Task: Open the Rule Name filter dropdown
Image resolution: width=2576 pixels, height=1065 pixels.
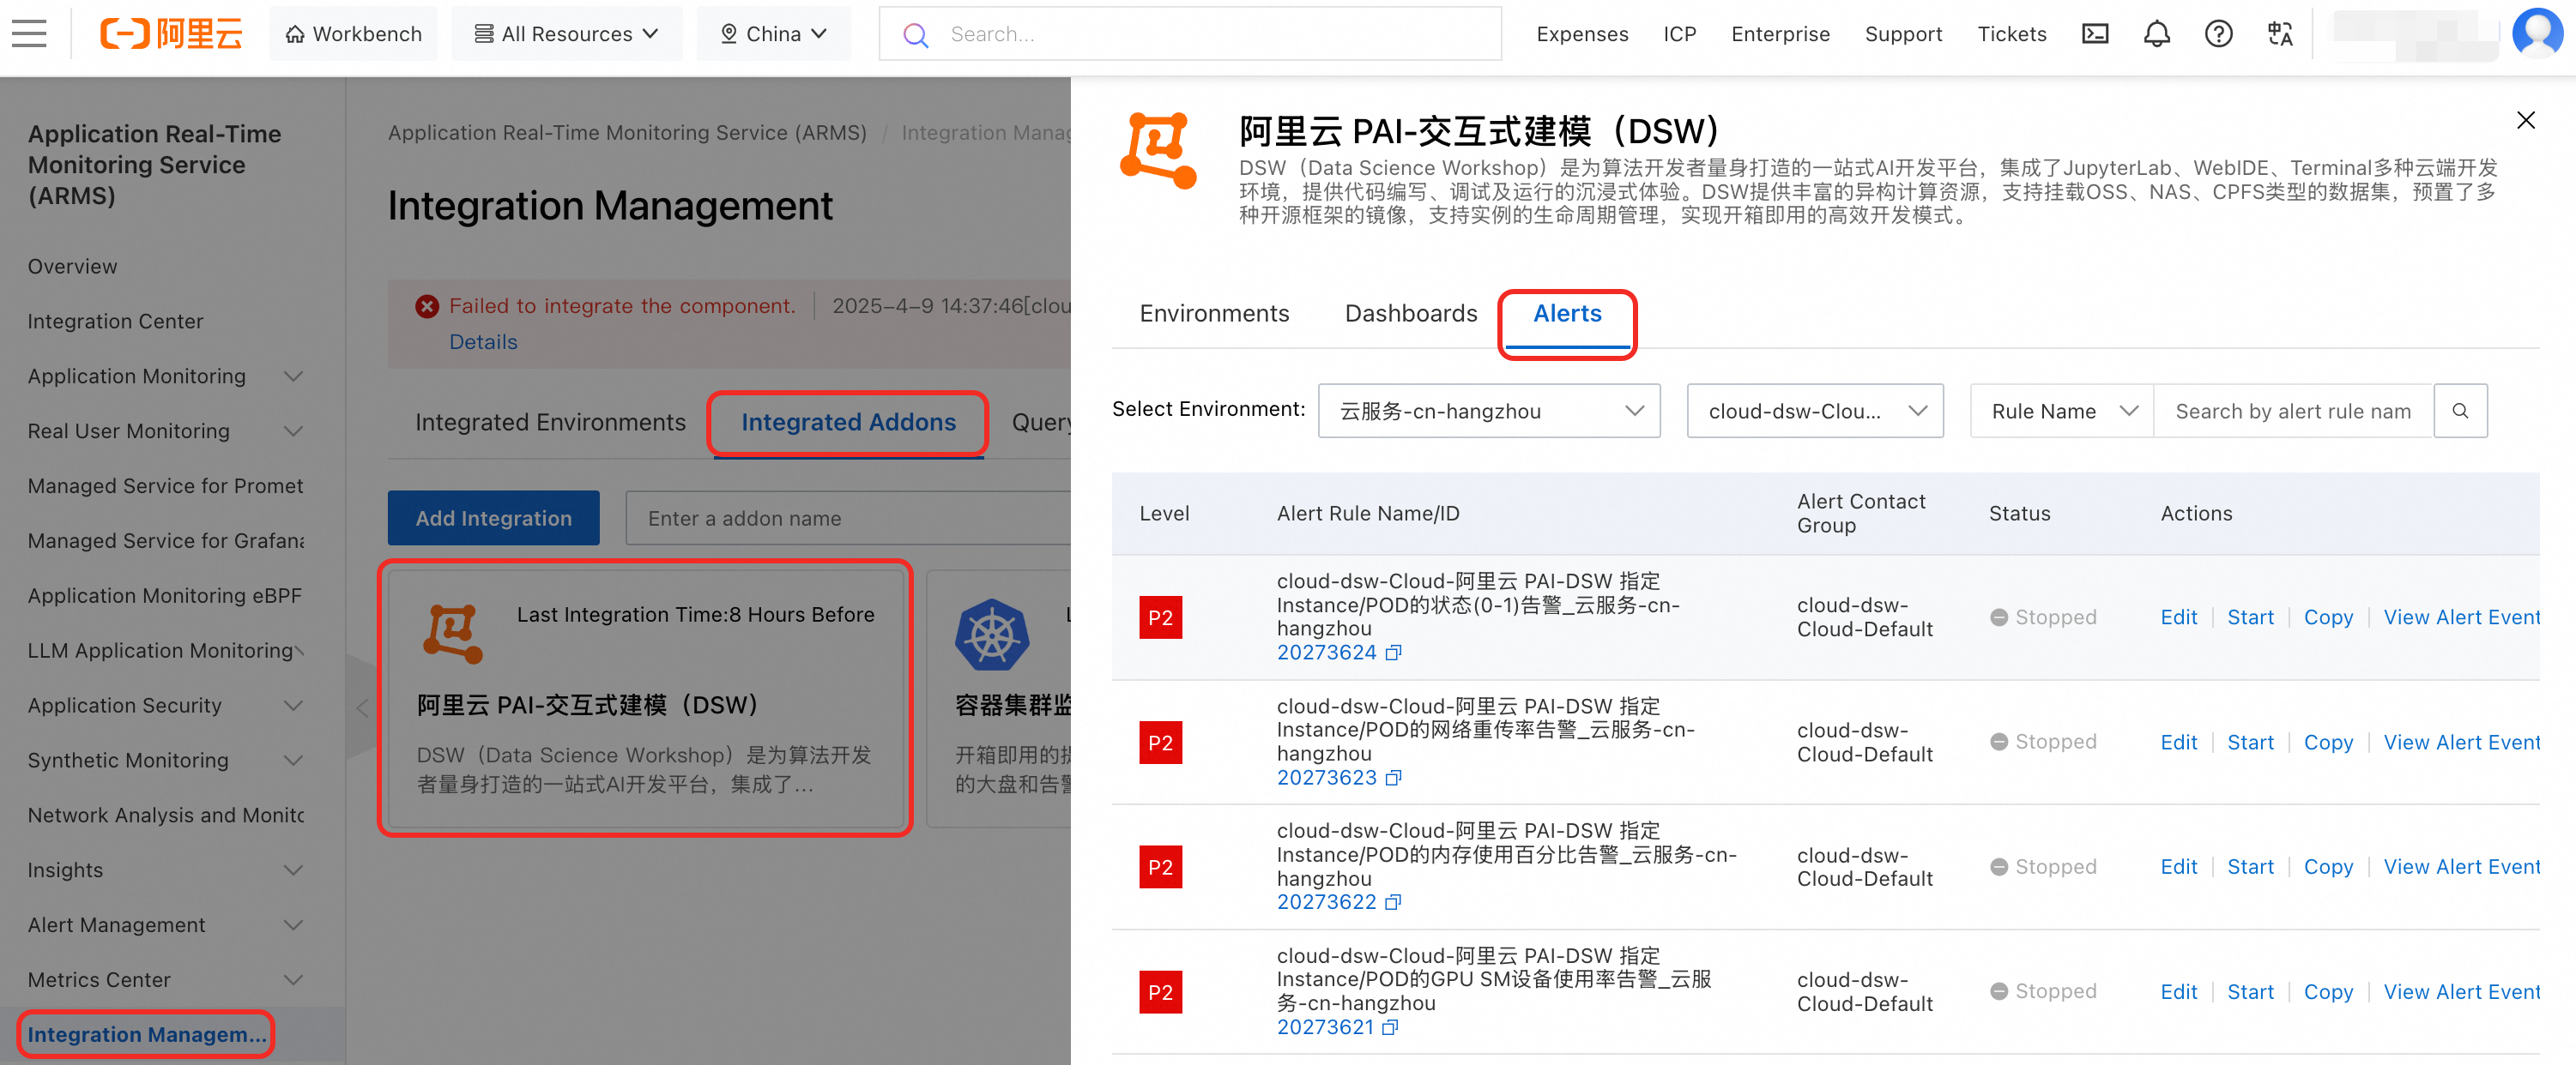Action: [x=2061, y=411]
